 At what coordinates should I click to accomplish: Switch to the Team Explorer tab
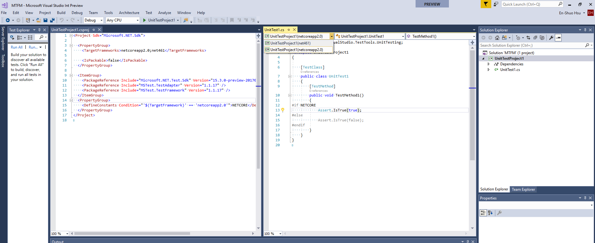(x=523, y=189)
